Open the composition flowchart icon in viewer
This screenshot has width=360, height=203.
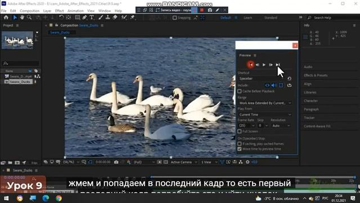(241, 162)
